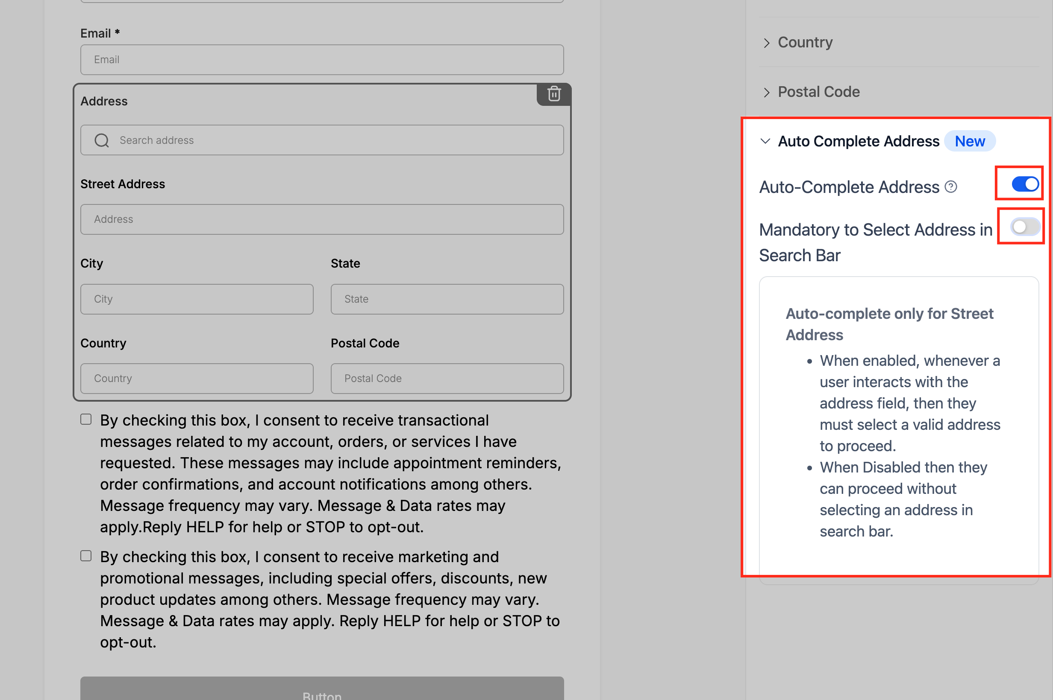
Task: Click the New badge beside Auto Complete Address
Action: click(x=969, y=141)
